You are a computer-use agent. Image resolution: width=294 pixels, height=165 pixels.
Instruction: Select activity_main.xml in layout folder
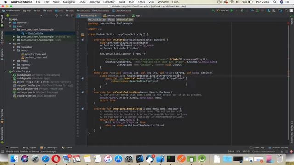pos(35,54)
